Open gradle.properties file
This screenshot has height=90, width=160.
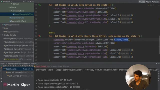coord(19,52)
